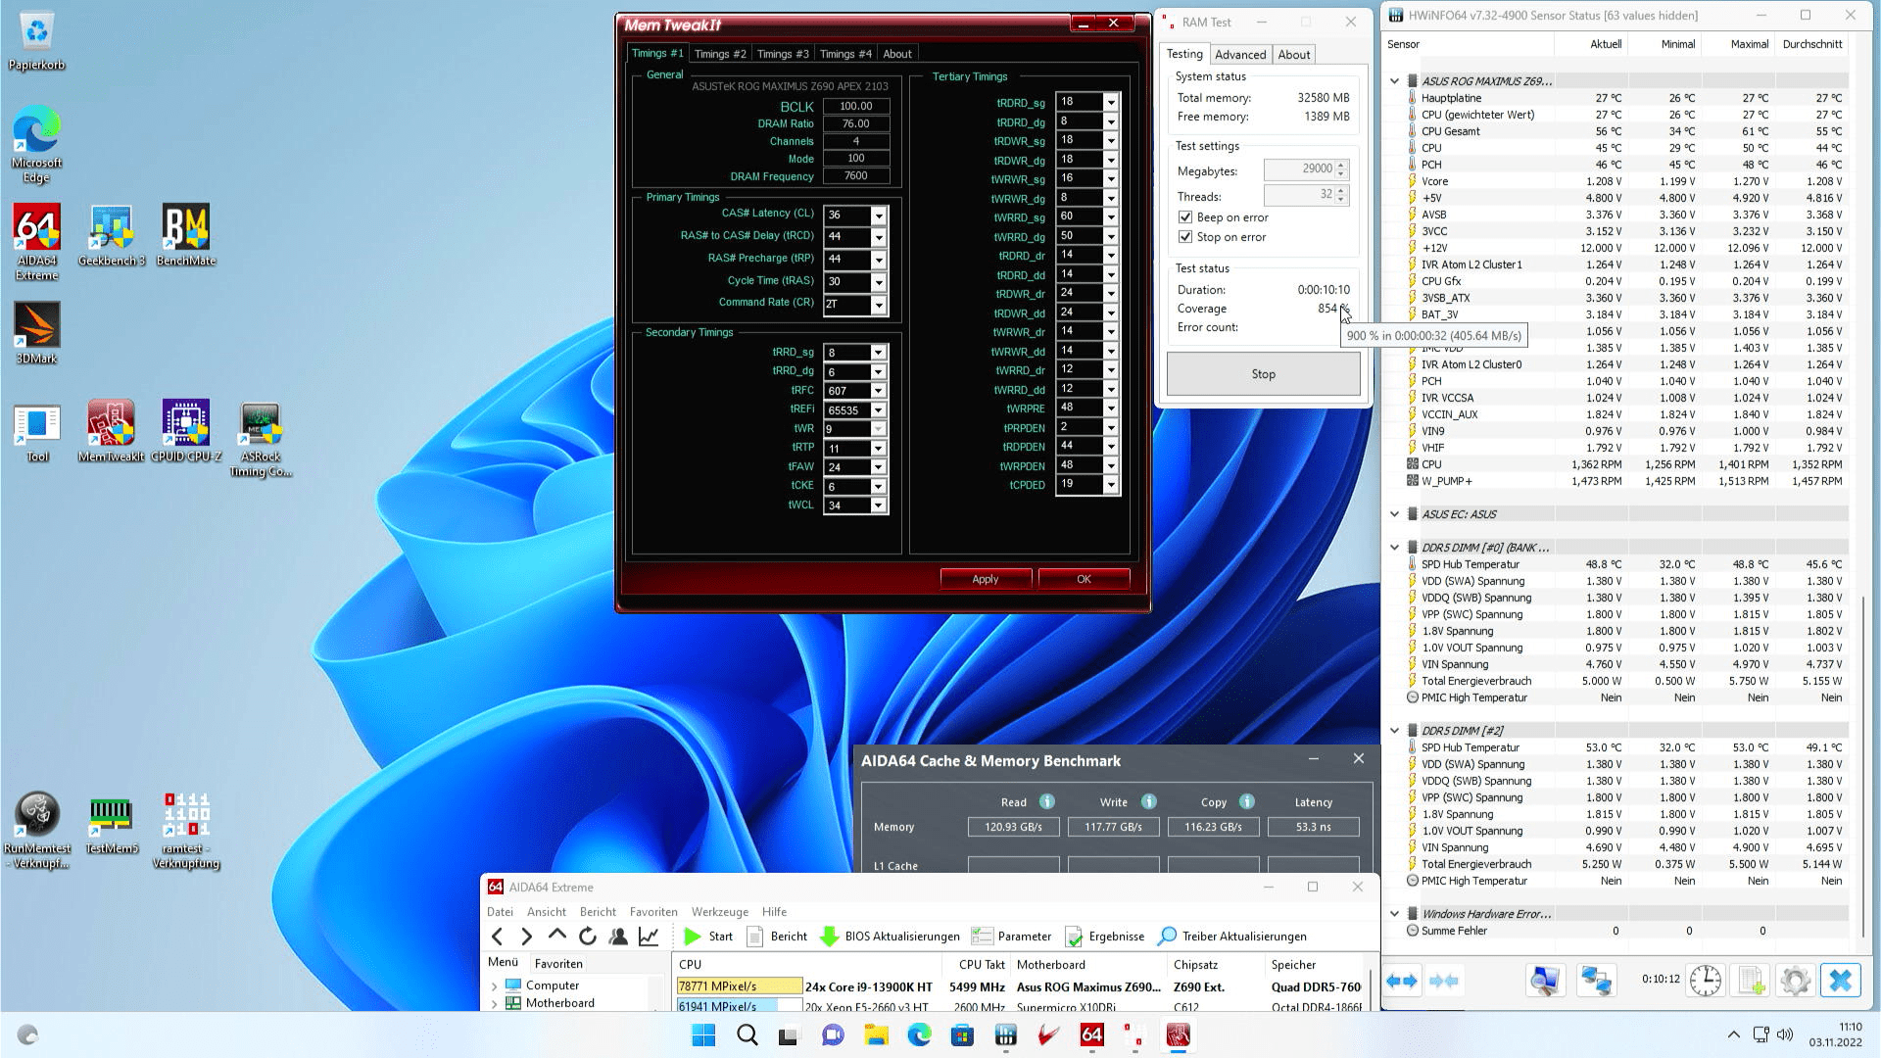Click the Ergebnisse toolbar button in AIDA64
This screenshot has width=1881, height=1058.
pos(1104,937)
